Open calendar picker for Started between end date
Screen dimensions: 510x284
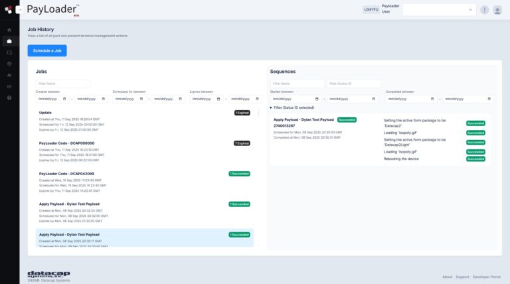click(373, 99)
